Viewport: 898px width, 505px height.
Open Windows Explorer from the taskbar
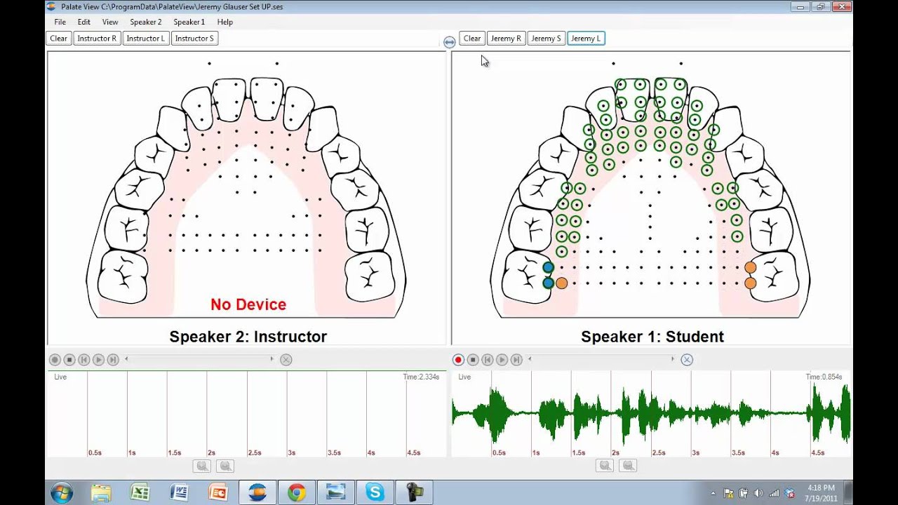tap(101, 493)
